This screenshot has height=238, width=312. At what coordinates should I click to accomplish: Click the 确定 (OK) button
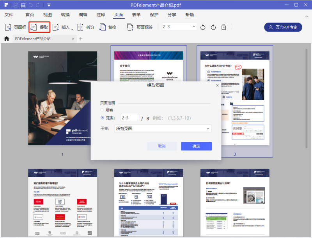click(x=196, y=146)
